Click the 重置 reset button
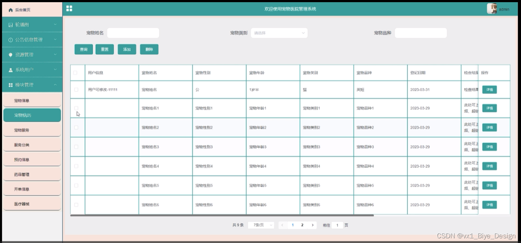This screenshot has width=521, height=243. 105,49
